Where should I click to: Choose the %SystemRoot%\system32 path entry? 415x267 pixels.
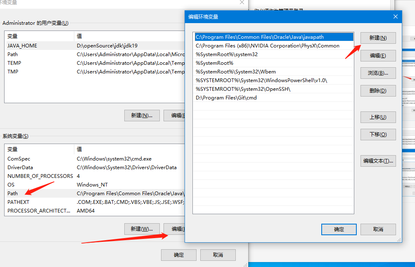pos(227,54)
